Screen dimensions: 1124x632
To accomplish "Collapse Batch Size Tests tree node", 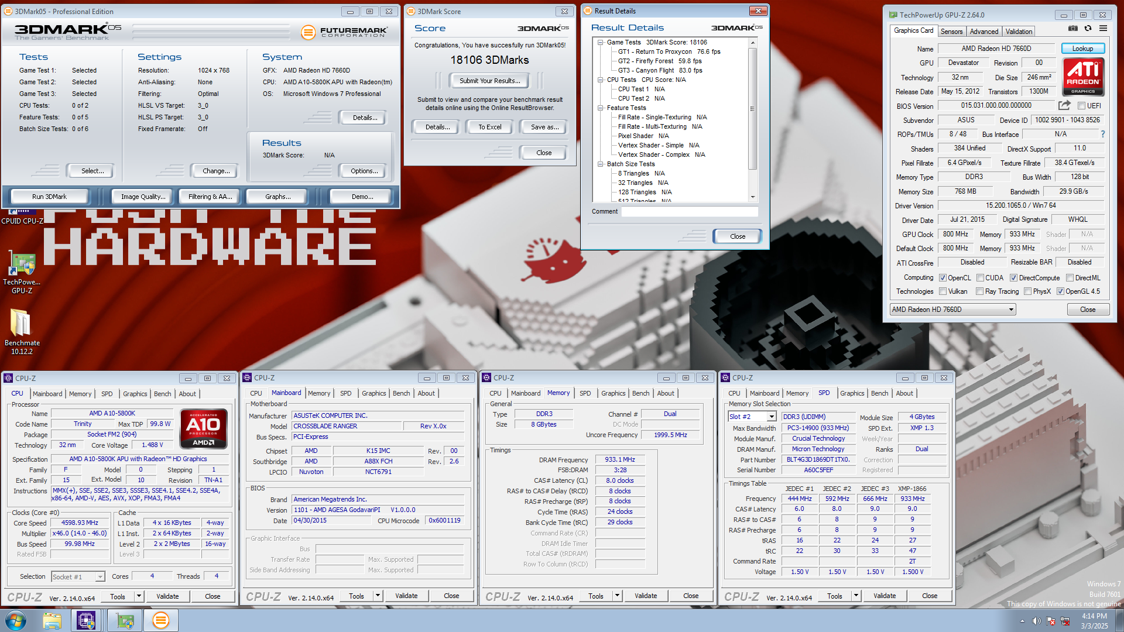I will pyautogui.click(x=600, y=164).
